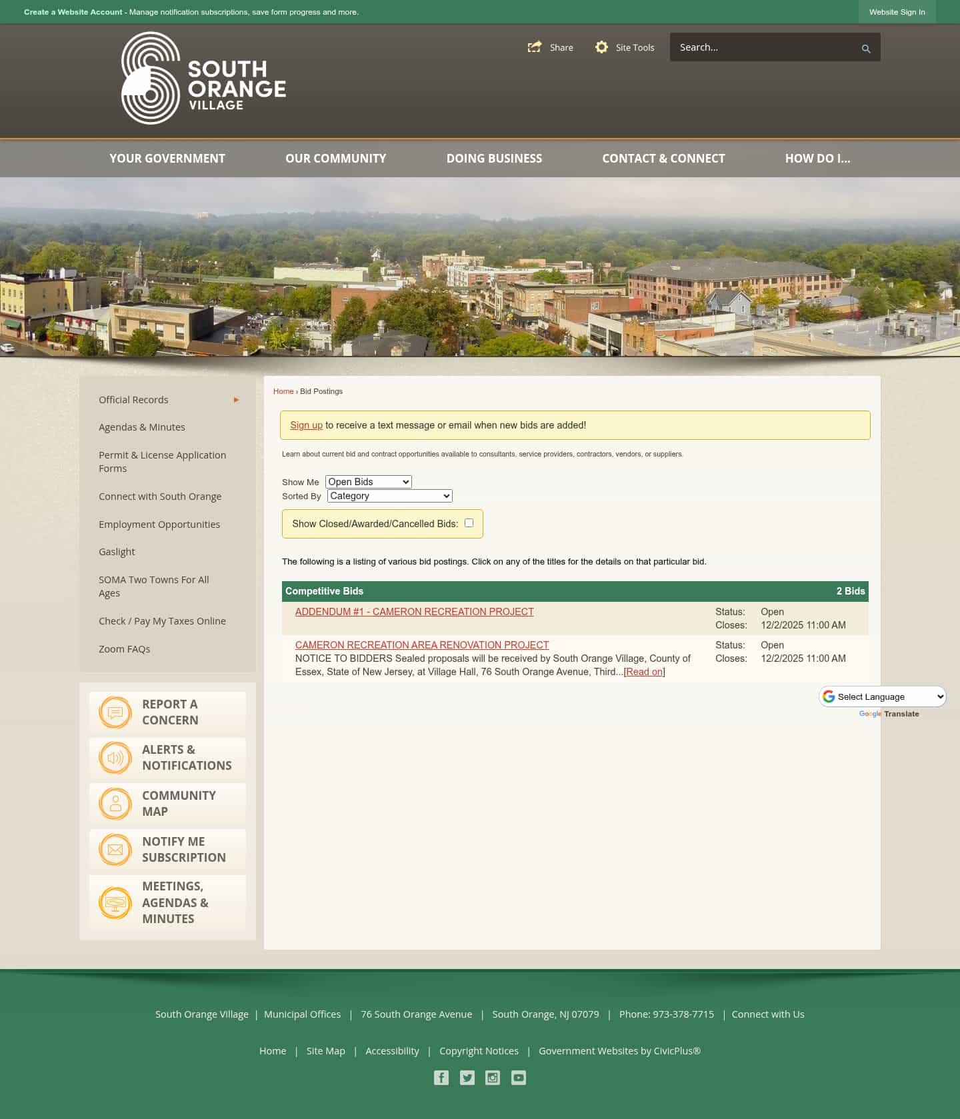Viewport: 960px width, 1119px height.
Task: Click the Notify Me envelope icon
Action: point(115,850)
